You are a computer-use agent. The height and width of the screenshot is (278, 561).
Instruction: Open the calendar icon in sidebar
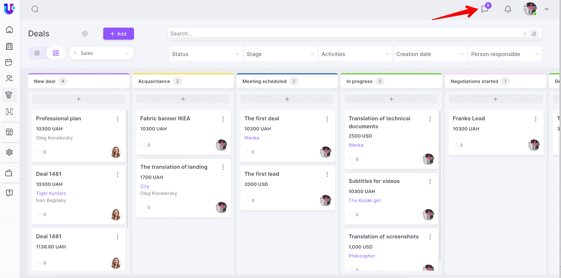(9, 62)
